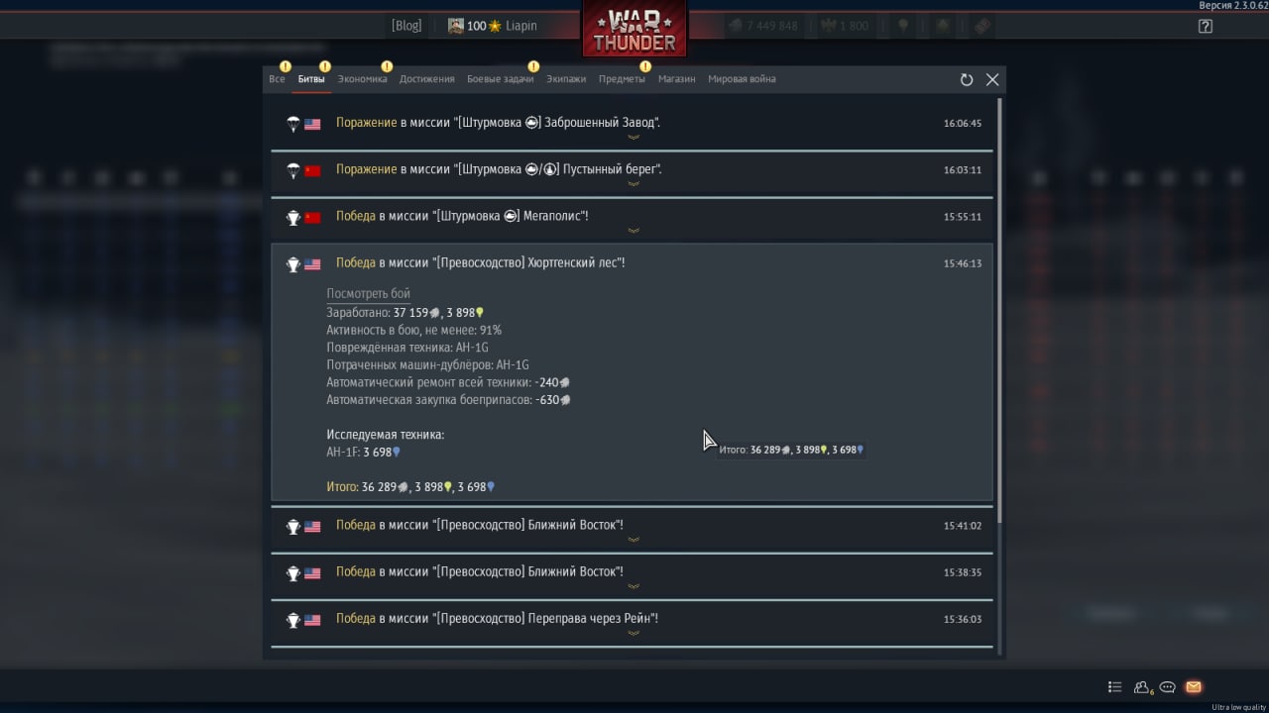Image resolution: width=1269 pixels, height=713 pixels.
Task: Expand the Заброшенный Завод defeat entry
Action: click(x=632, y=126)
